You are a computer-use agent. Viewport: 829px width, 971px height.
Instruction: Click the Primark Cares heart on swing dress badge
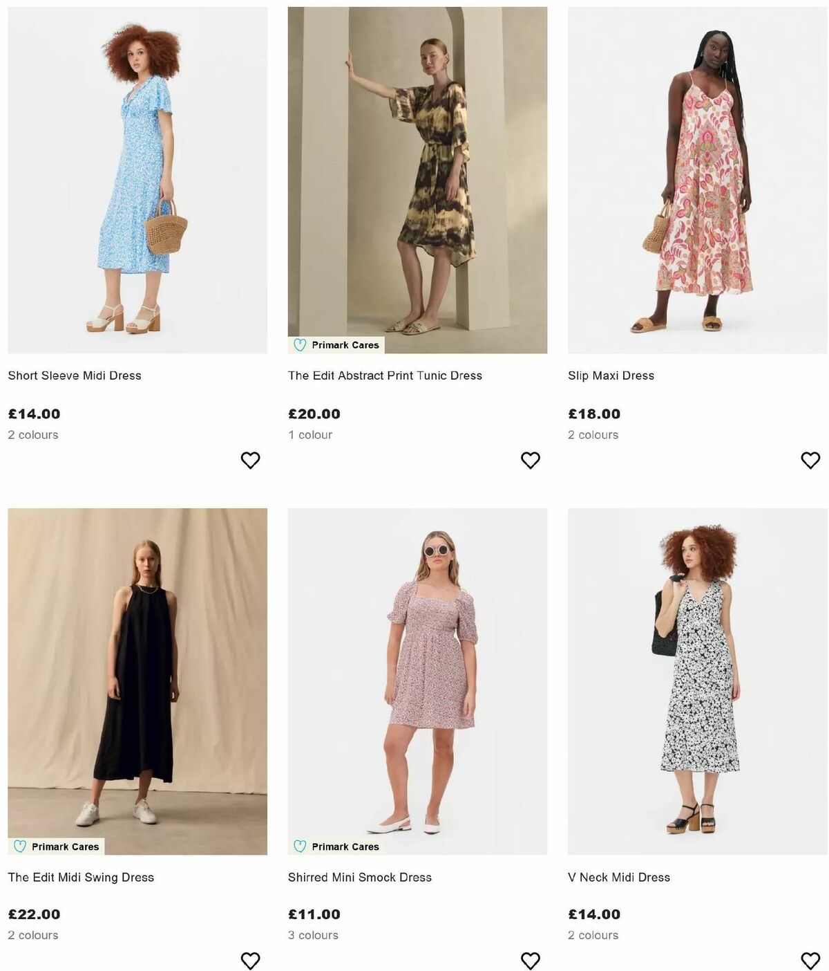pos(20,846)
